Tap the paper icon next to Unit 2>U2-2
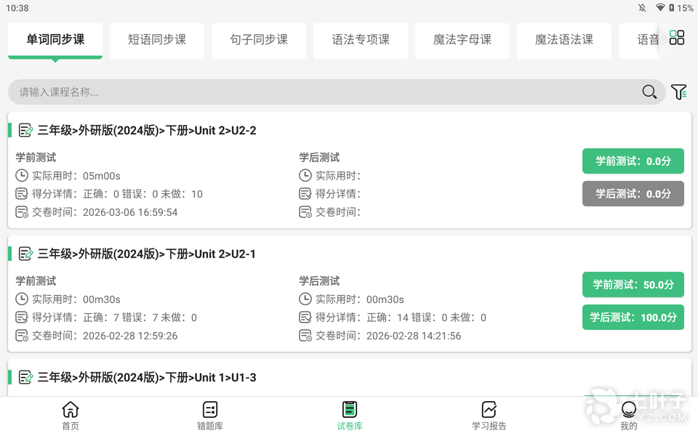Viewport: 698px width, 436px height. tap(26, 131)
